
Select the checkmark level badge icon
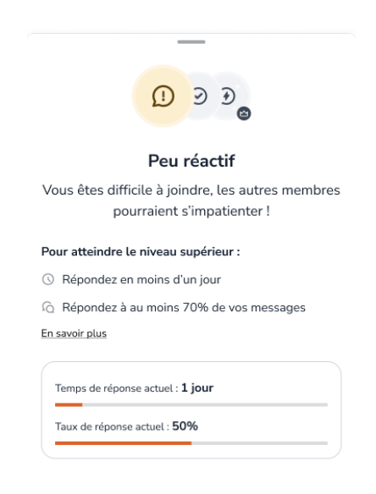(201, 96)
